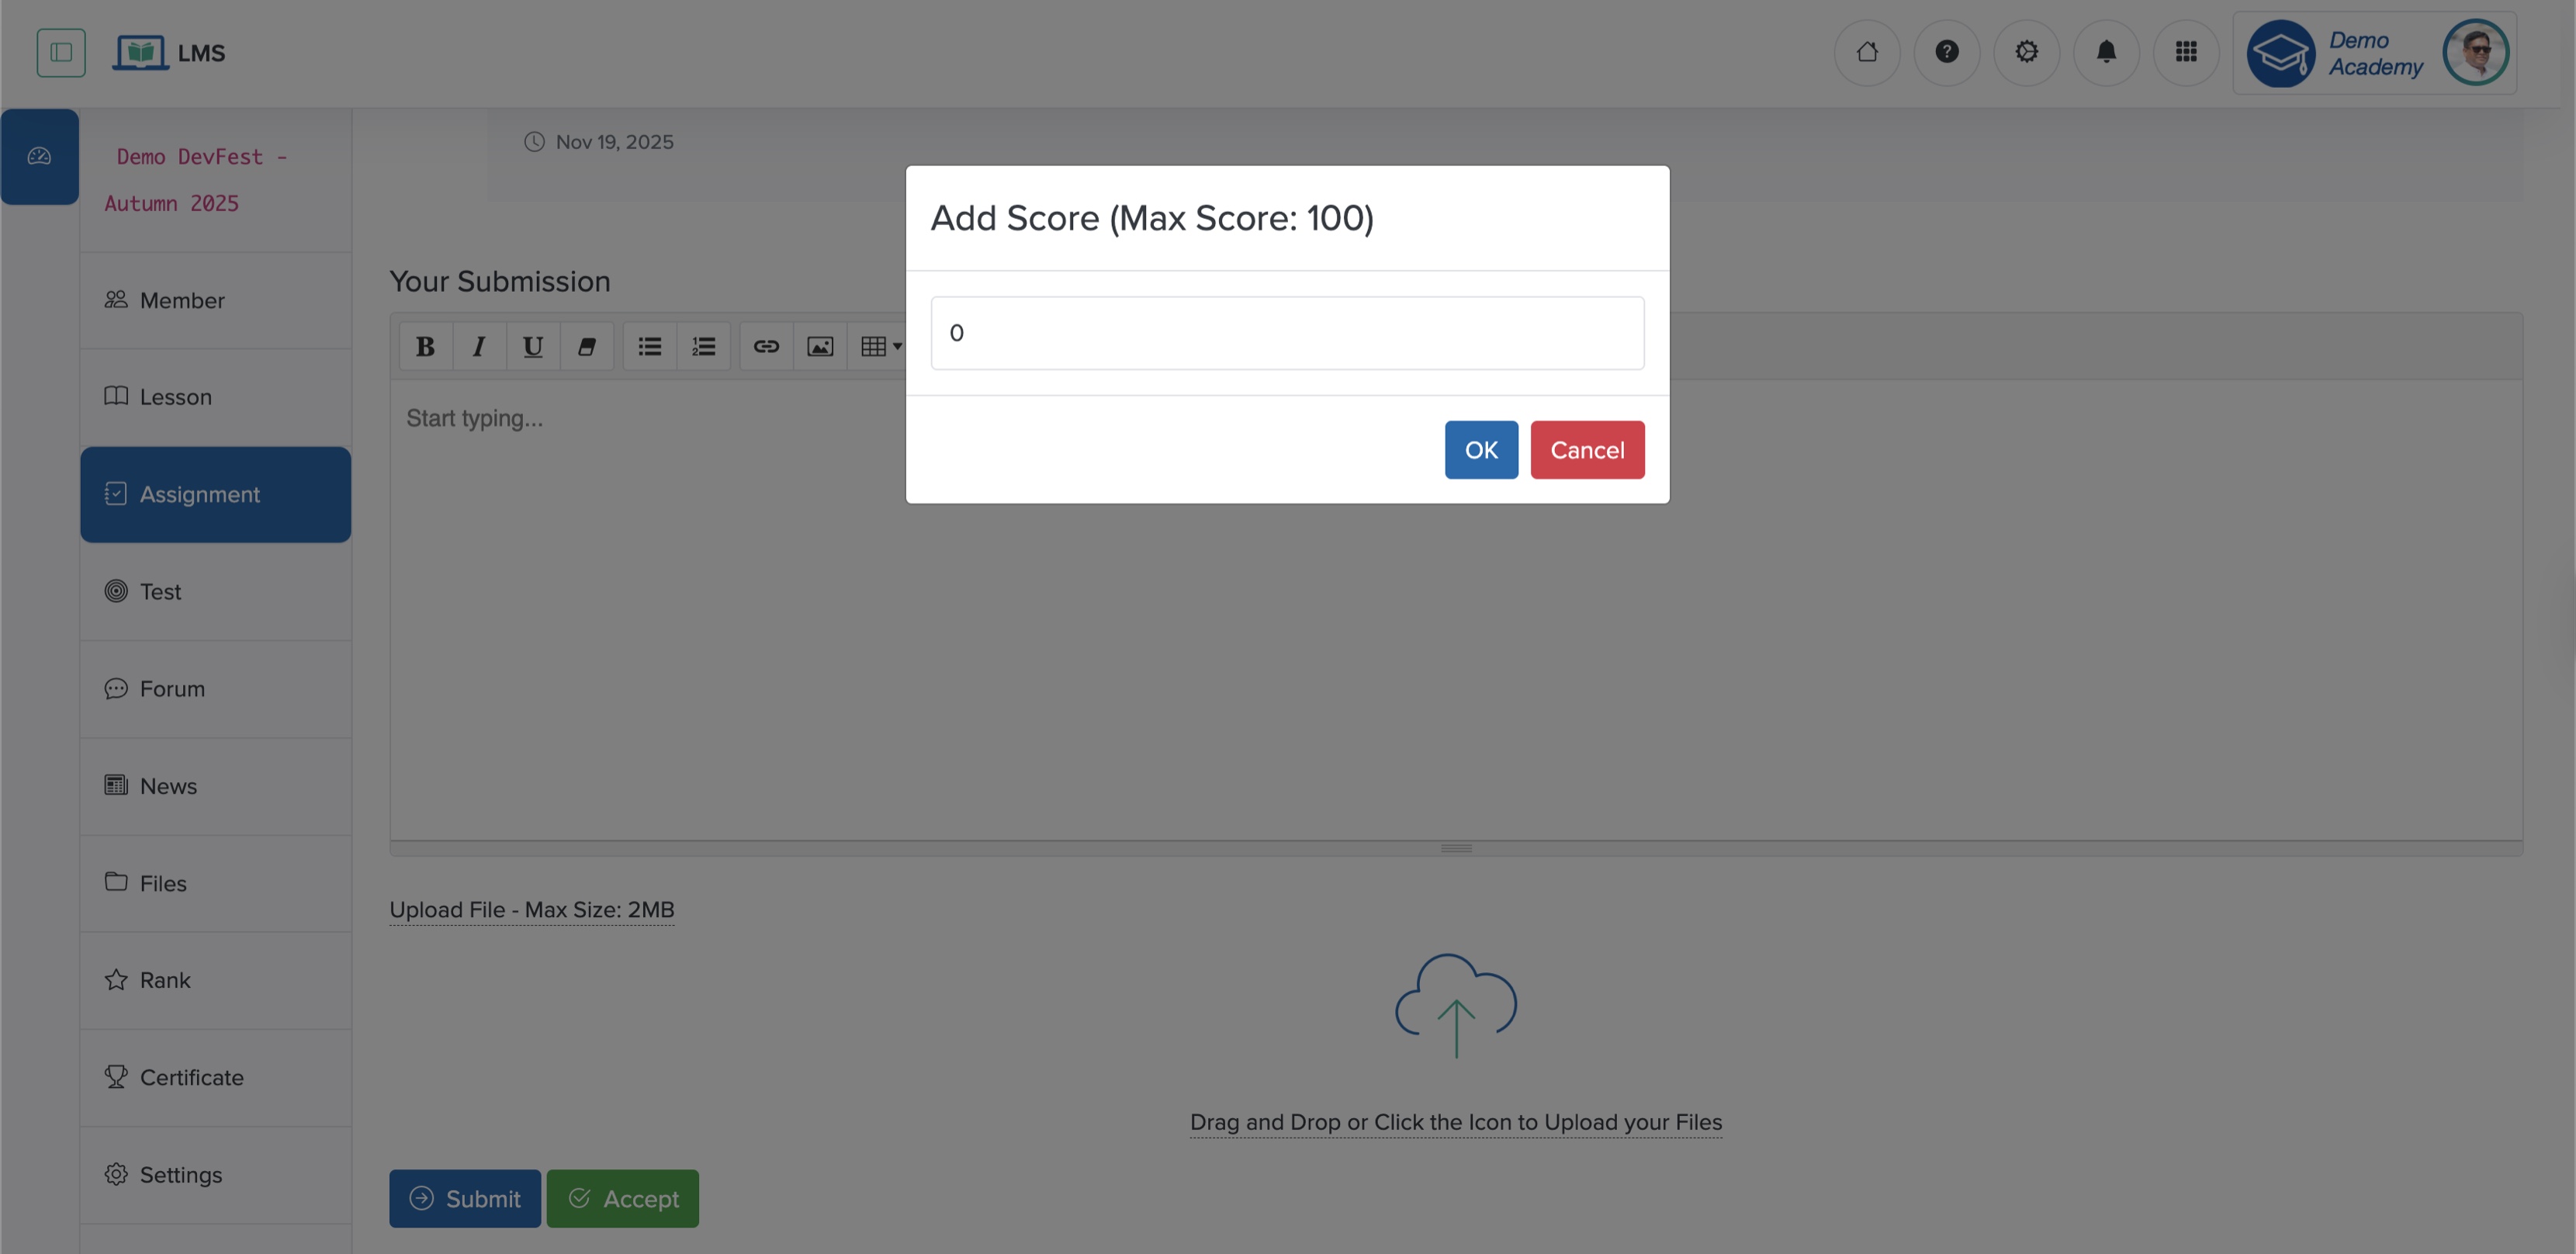Open the table insert dropdown
Viewport: 2576px width, 1254px height.
pos(879,346)
